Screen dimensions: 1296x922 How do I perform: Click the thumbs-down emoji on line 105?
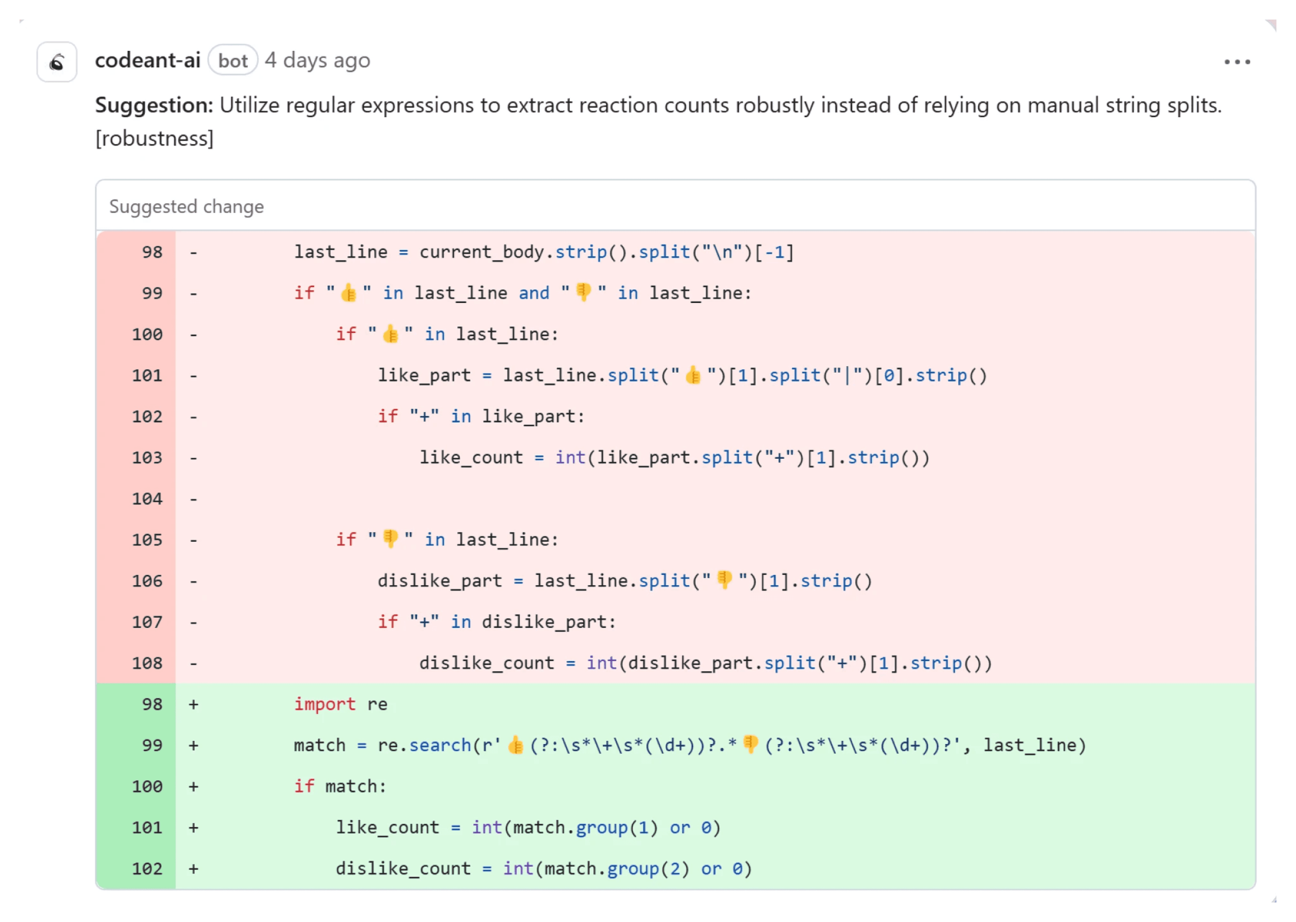coord(390,539)
